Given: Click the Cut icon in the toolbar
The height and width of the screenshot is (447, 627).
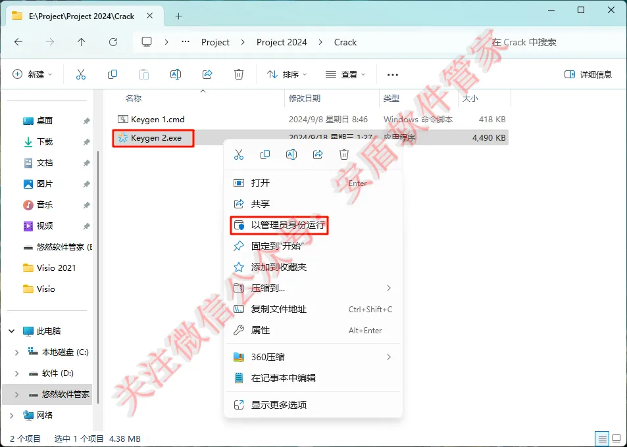Looking at the screenshot, I should click(81, 74).
